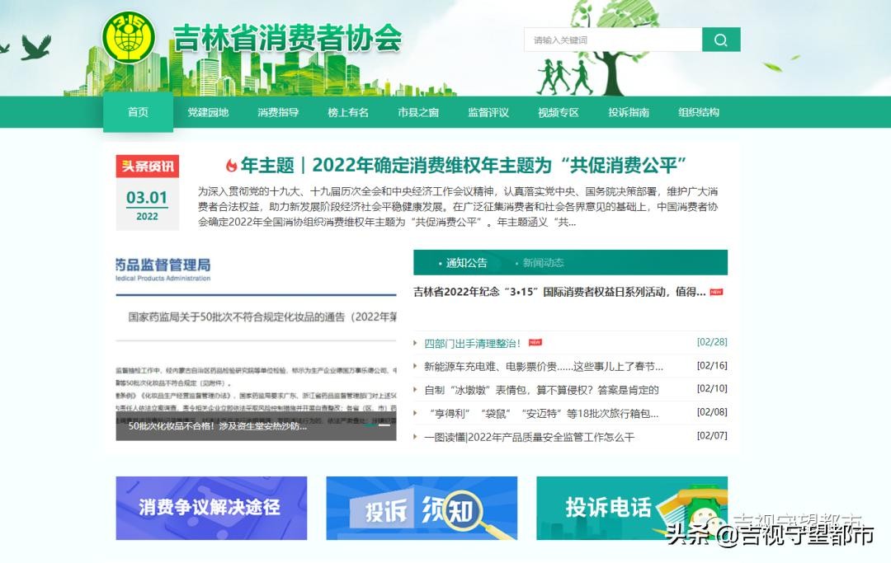Open the 年主题 共促消费公平 headline link

click(464, 166)
